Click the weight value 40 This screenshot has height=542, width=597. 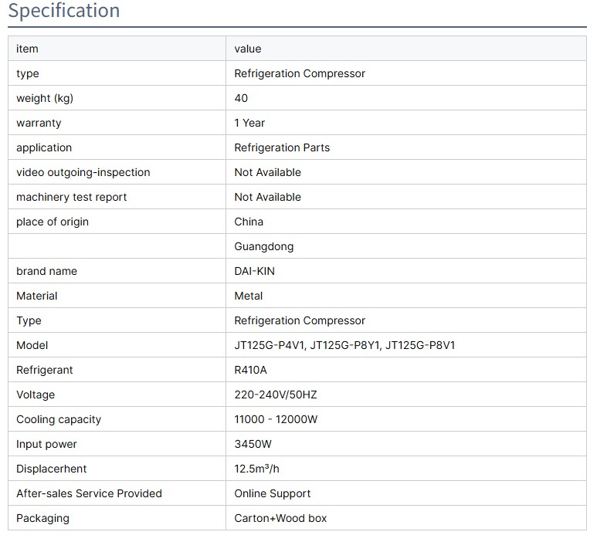241,98
